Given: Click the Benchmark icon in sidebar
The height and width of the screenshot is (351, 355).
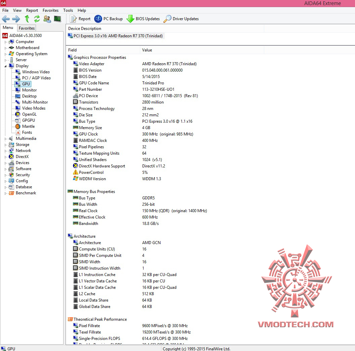Looking at the screenshot, I should [11, 193].
